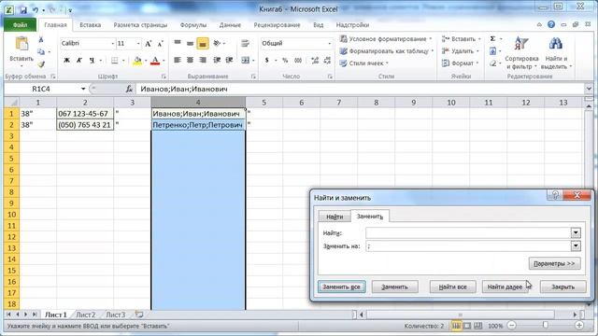Toggle bold (Ж) formatting
Viewport: 598px width, 336px height.
(66, 60)
